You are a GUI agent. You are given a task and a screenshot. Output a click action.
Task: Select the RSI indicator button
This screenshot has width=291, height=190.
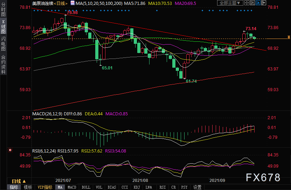pos(162,187)
